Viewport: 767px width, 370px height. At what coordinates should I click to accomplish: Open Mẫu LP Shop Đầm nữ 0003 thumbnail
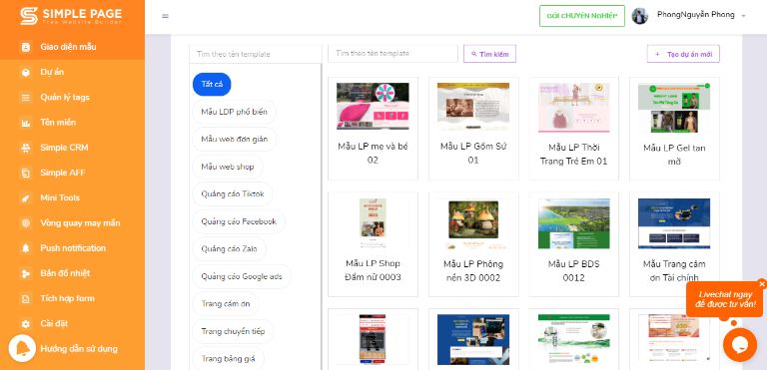coord(373,222)
